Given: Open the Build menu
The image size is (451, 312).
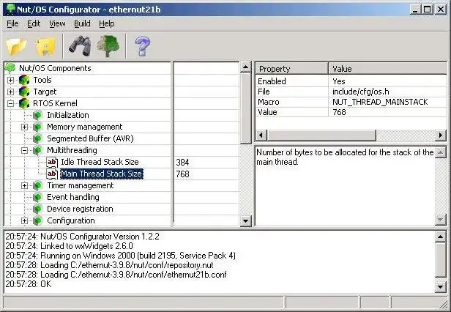Looking at the screenshot, I should 82,23.
